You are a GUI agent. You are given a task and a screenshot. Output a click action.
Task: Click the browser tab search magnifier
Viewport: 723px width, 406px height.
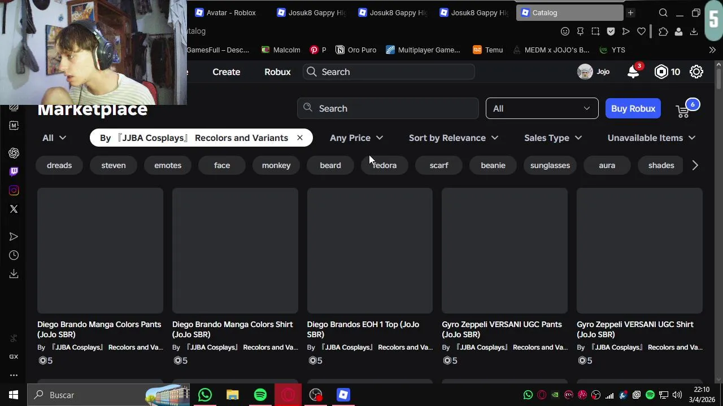pos(663,12)
